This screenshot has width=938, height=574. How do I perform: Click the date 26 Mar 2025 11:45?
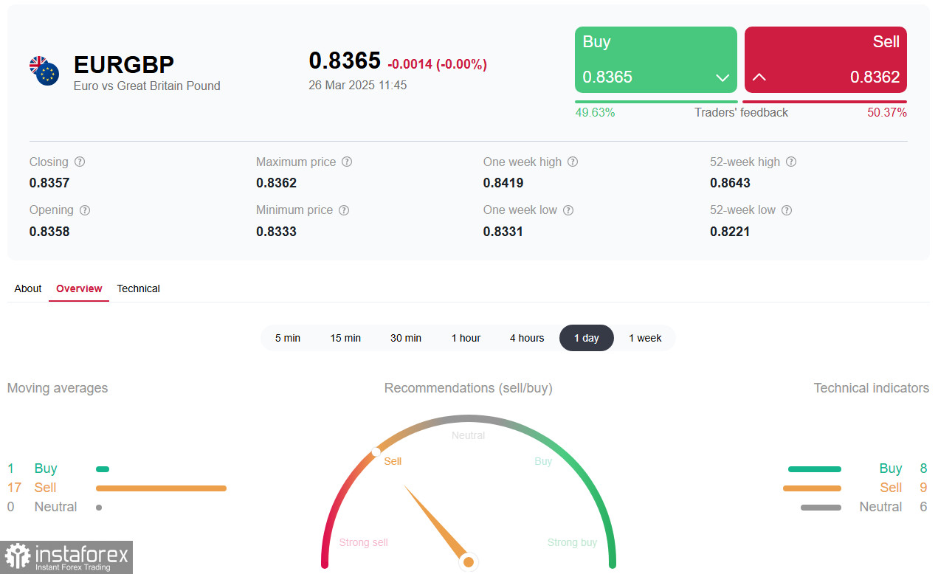[358, 85]
